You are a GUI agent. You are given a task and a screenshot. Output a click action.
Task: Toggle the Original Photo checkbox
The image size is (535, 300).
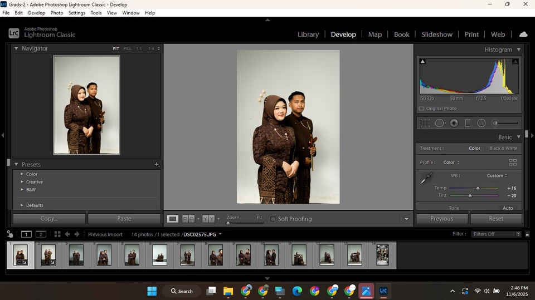pyautogui.click(x=421, y=109)
